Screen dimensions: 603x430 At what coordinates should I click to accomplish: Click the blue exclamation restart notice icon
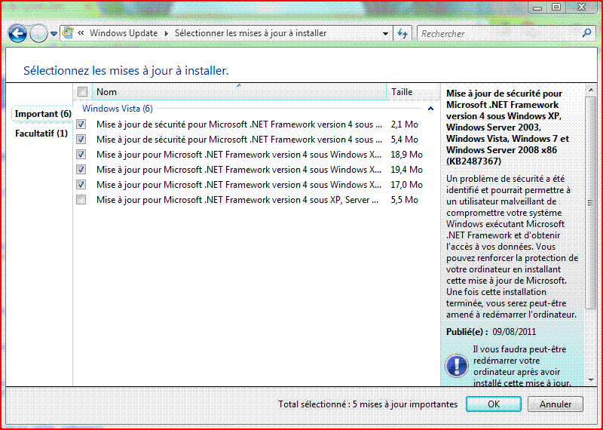pos(457,365)
